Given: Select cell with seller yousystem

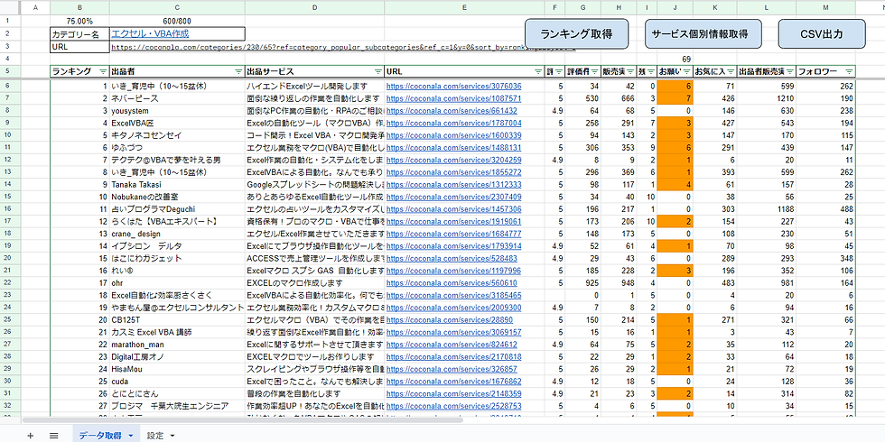Looking at the screenshot, I should (177, 110).
